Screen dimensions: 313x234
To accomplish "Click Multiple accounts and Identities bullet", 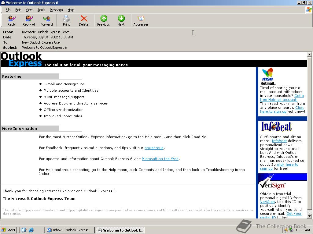I will click(71, 90).
